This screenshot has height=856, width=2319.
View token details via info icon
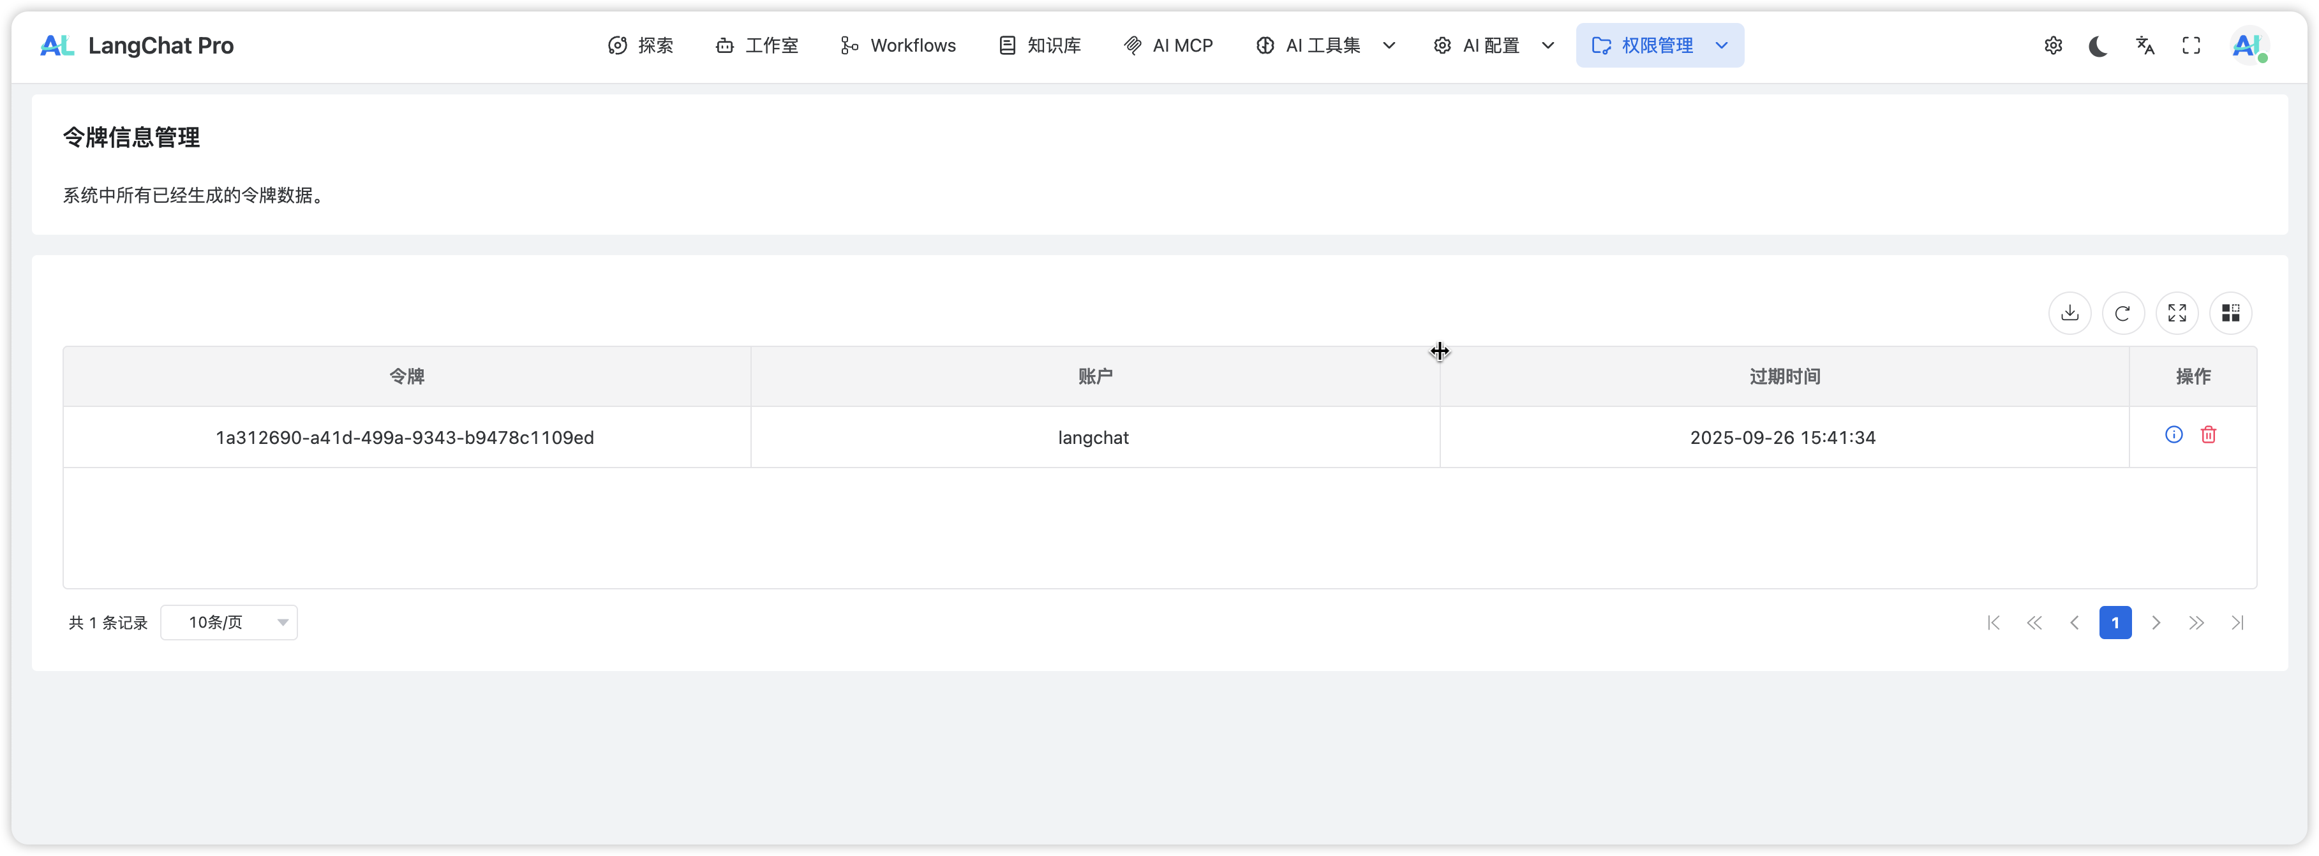coord(2173,435)
